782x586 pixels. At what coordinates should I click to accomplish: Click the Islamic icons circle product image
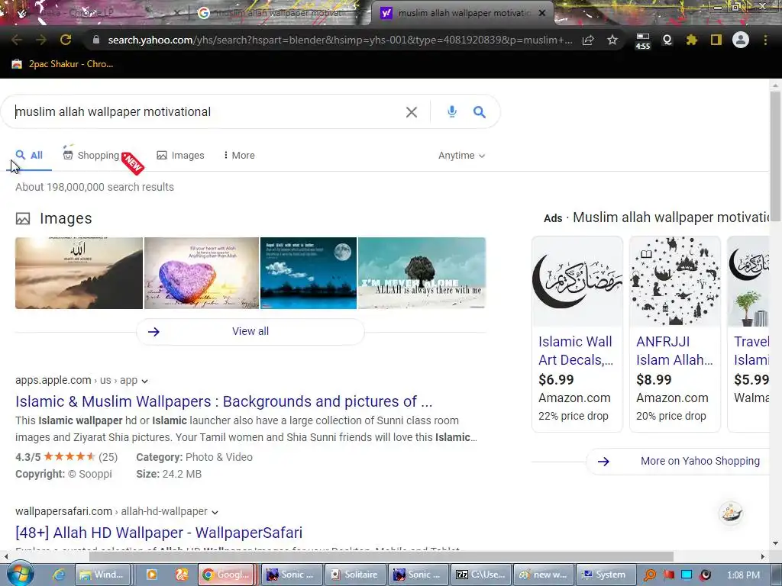coord(675,282)
